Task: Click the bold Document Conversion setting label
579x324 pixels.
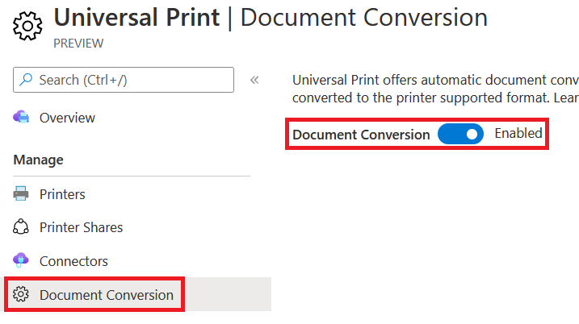Action: tap(361, 135)
